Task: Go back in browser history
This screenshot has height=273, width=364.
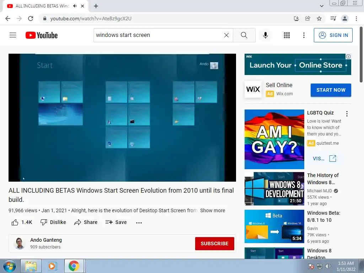Action: (x=8, y=18)
